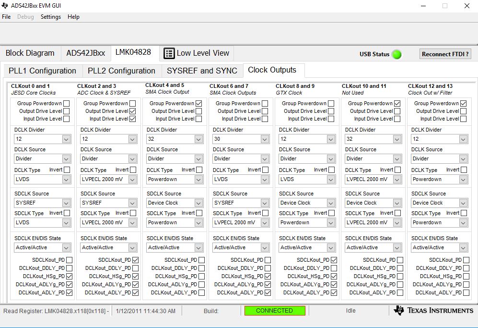This screenshot has height=328, width=478.
Task: Check Input Drive Level for CLKout 6 and 7
Action: [x=265, y=119]
